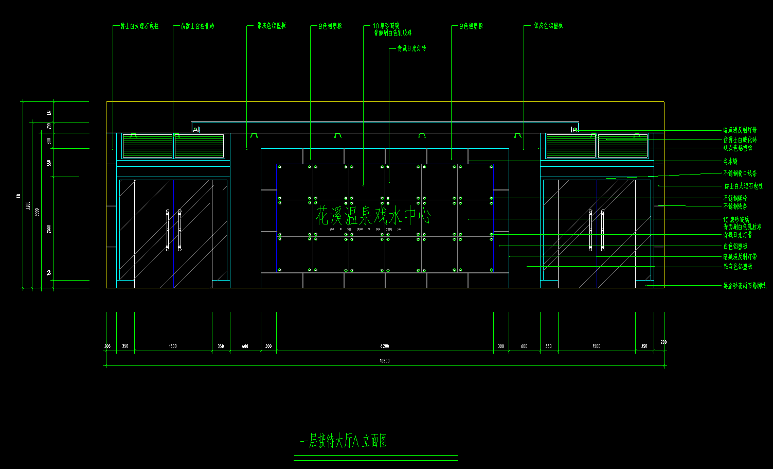Click the top 仿爵士白玻化砖 label

pyautogui.click(x=197, y=26)
